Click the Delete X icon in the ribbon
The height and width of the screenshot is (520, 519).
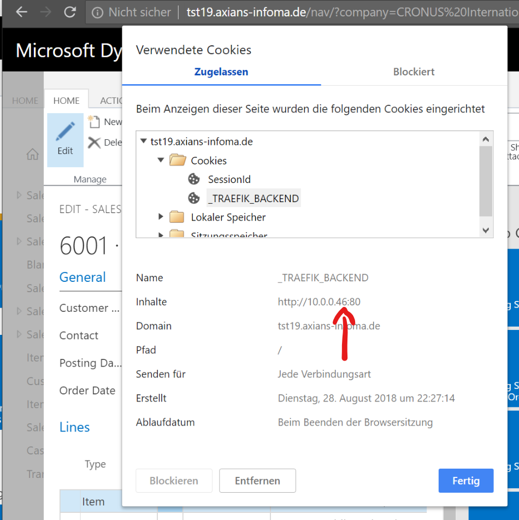94,143
